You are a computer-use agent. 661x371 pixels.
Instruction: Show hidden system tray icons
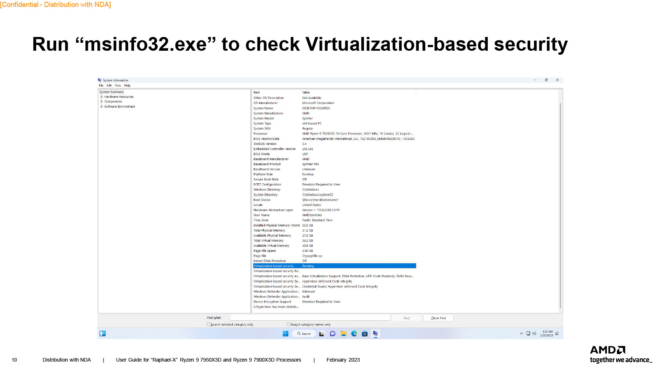pos(522,334)
